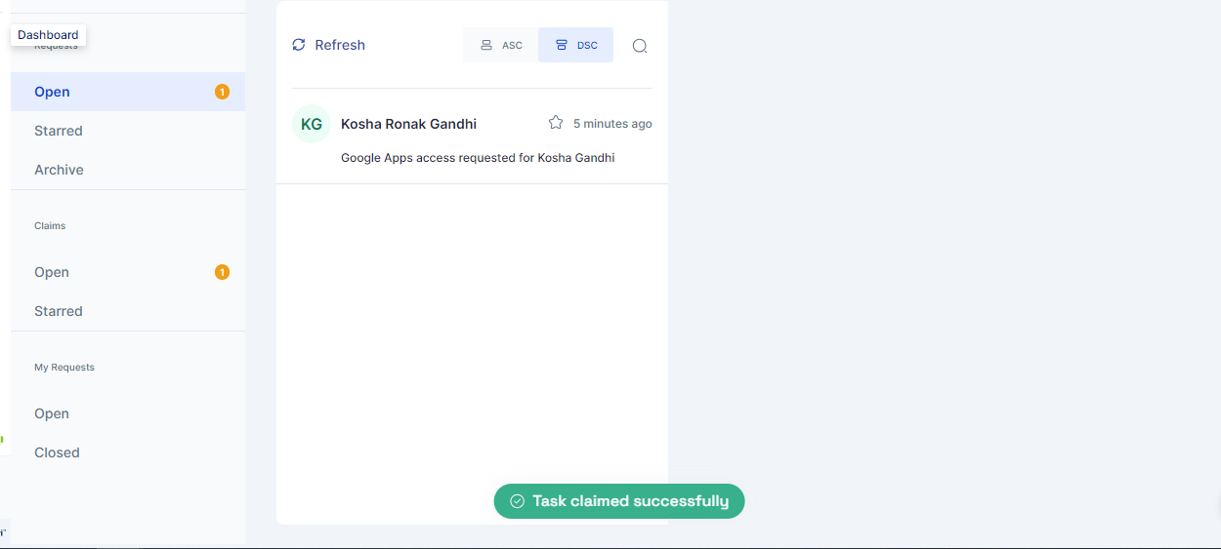Click orange badge on Requests Open
Screen dimensions: 1221x549
[222, 92]
